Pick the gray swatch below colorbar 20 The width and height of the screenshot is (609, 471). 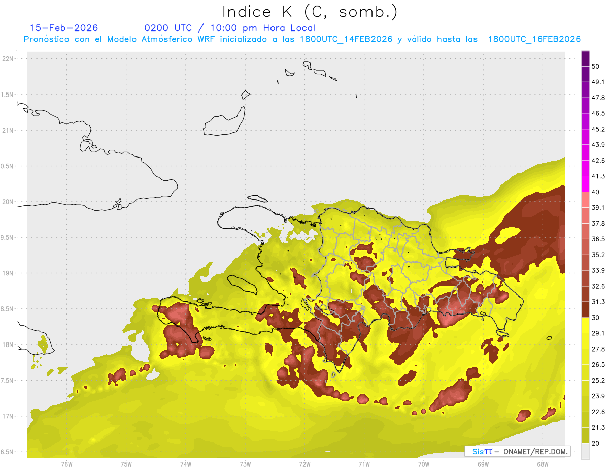(585, 452)
